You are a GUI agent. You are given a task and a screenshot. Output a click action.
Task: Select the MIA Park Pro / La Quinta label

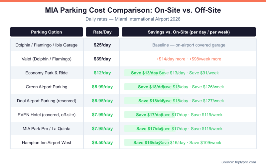(47, 129)
